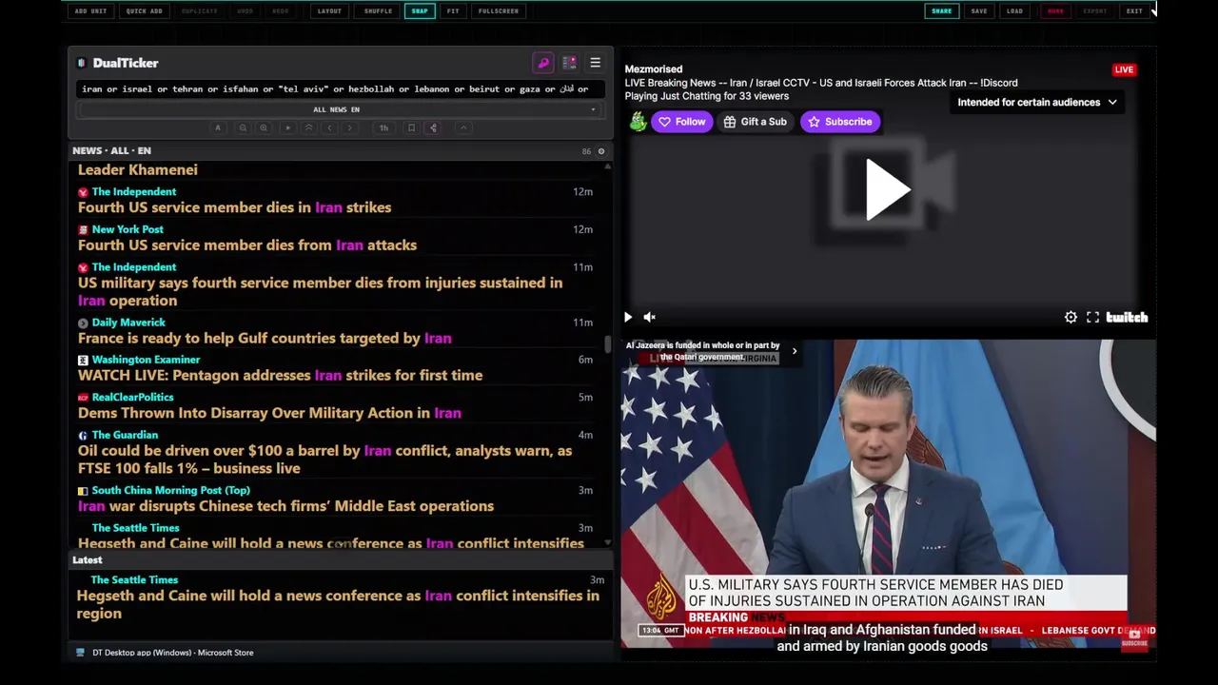Click the Mezmorised channel name
1218x685 pixels.
[x=653, y=69]
